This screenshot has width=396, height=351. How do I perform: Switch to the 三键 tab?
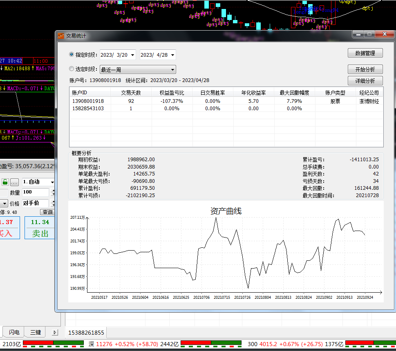(x=36, y=332)
